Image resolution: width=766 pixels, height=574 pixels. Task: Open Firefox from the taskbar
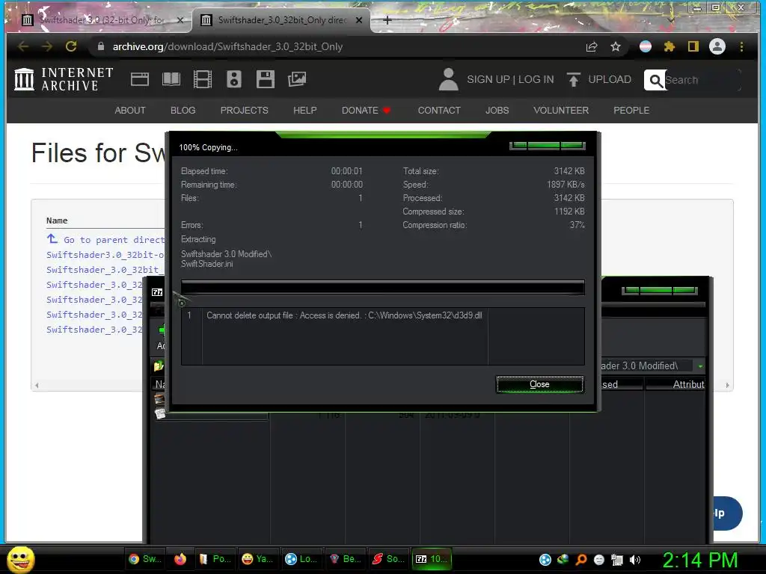[180, 559]
